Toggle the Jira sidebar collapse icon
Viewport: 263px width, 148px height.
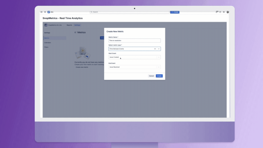coord(41,12)
